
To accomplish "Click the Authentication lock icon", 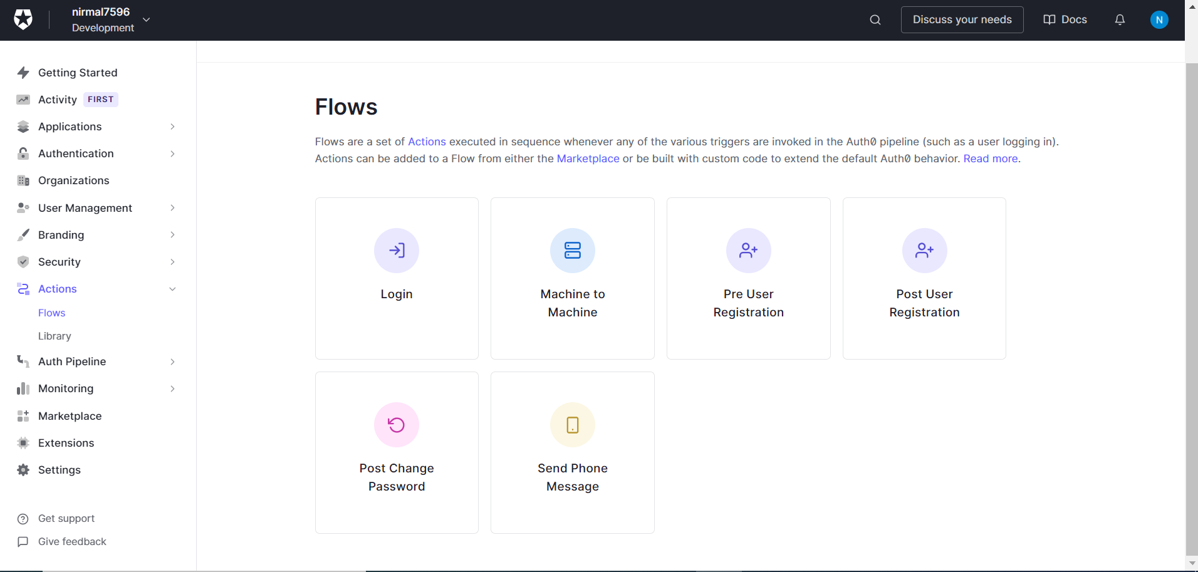I will coord(23,153).
